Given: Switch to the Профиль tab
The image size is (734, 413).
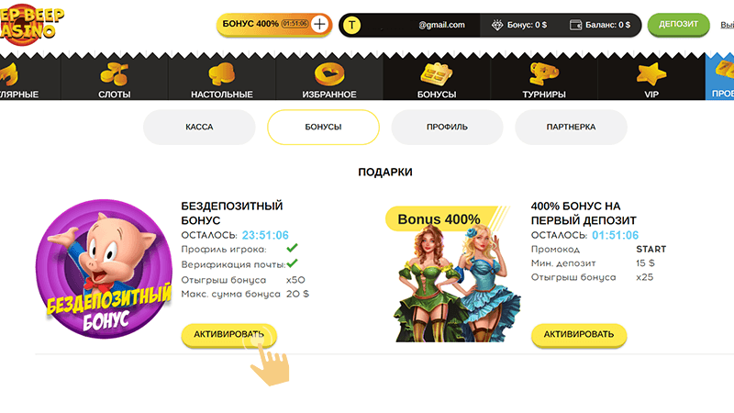Looking at the screenshot, I should (x=447, y=127).
